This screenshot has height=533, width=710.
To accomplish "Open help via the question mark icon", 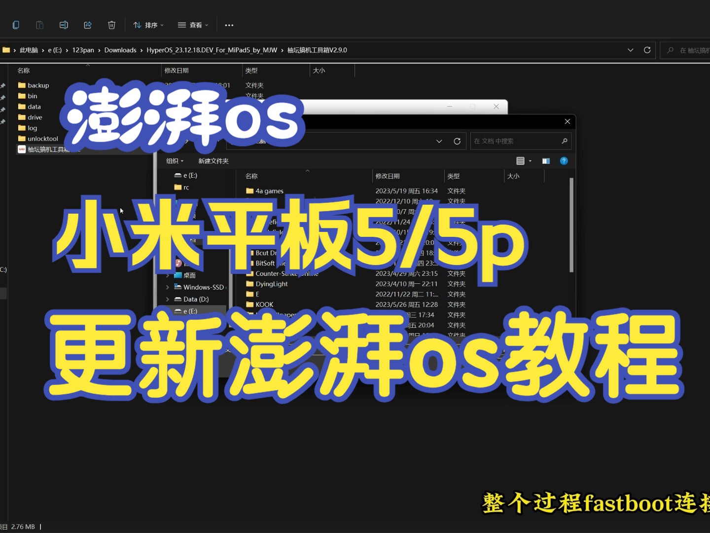I will (564, 160).
